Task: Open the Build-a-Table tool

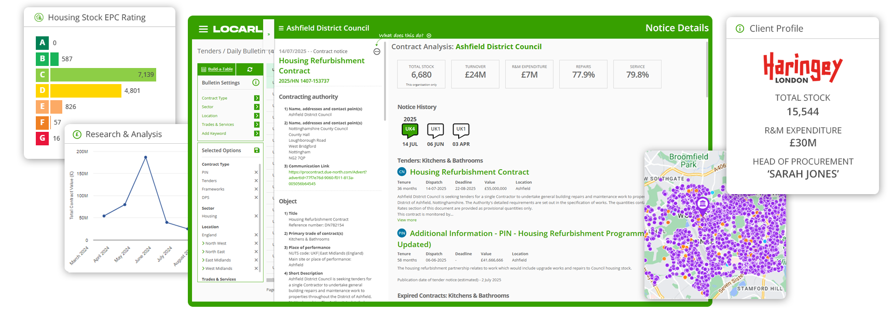Action: tap(216, 69)
